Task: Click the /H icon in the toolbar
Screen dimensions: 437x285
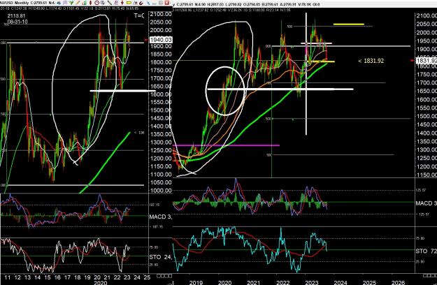Action: click(x=135, y=3)
